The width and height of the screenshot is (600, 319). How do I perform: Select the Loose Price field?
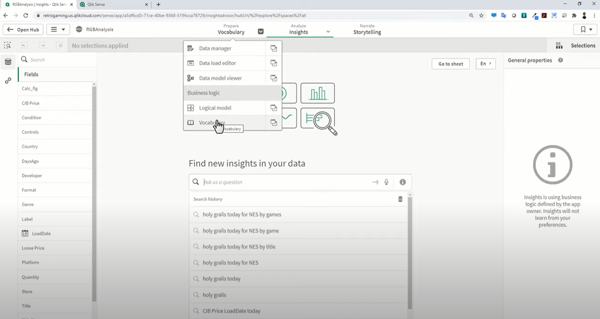55,248
